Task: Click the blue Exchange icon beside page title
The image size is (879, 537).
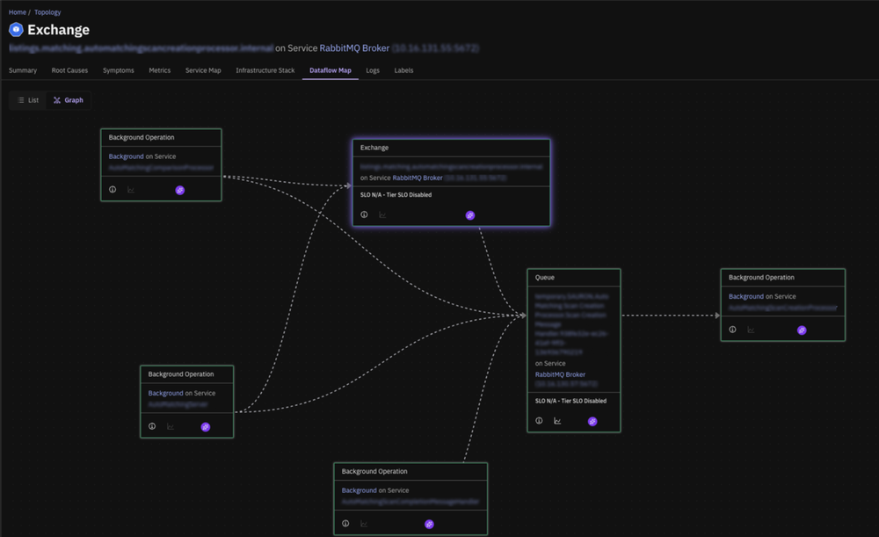Action: [16, 30]
